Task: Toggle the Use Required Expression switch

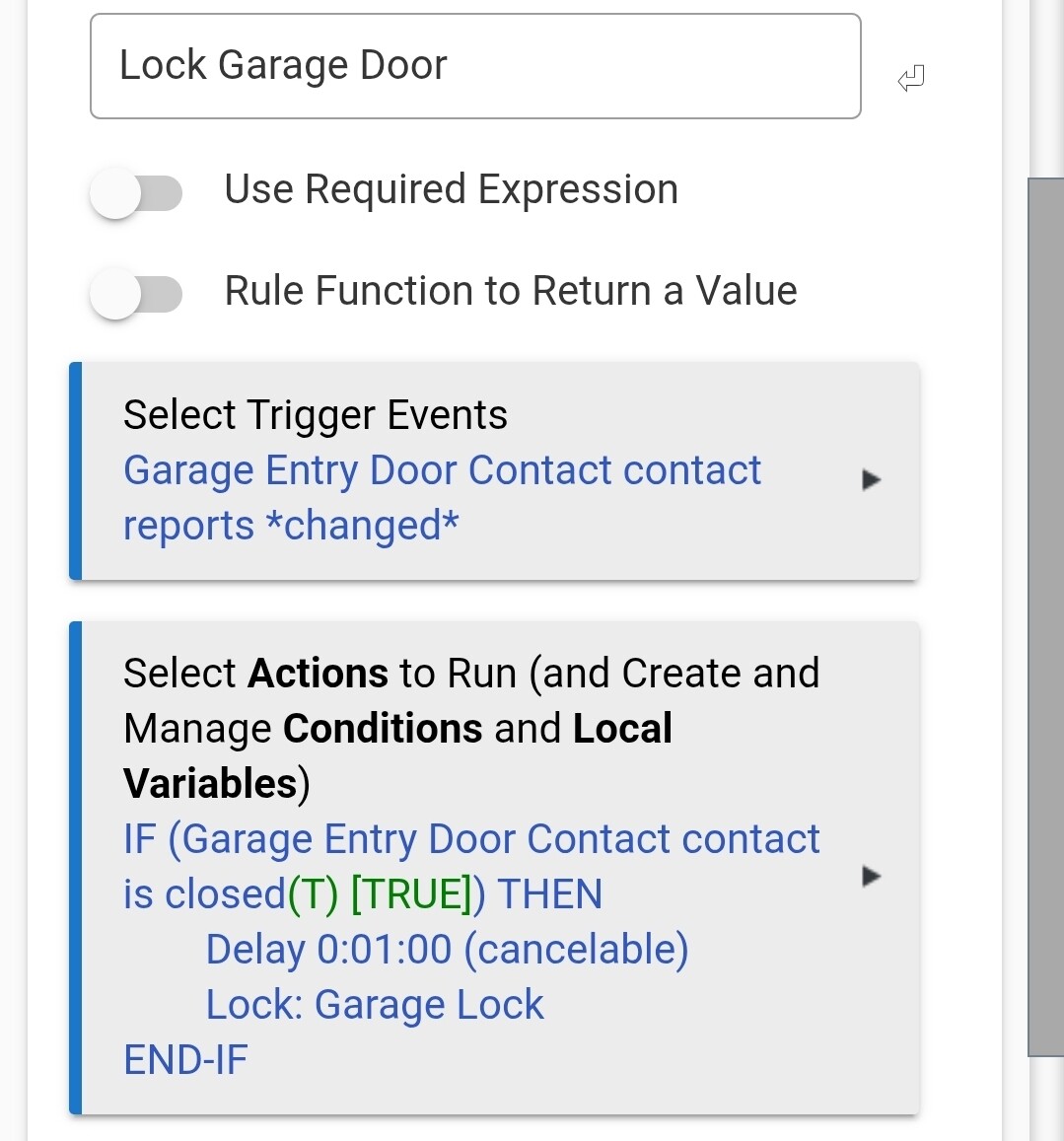Action: point(136,192)
